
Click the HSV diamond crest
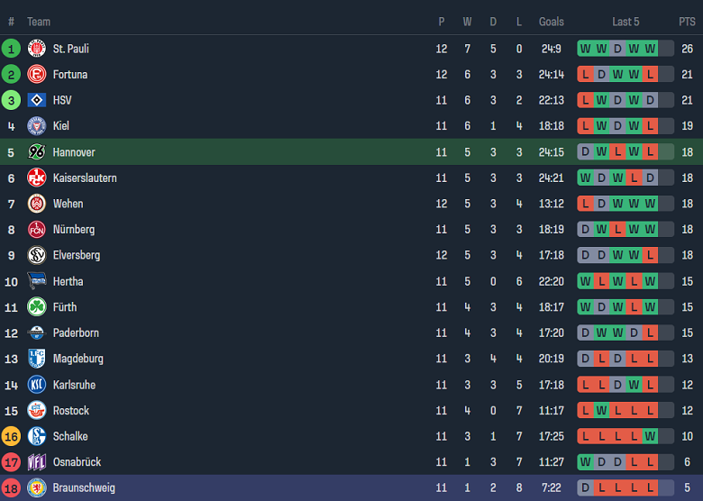37,100
